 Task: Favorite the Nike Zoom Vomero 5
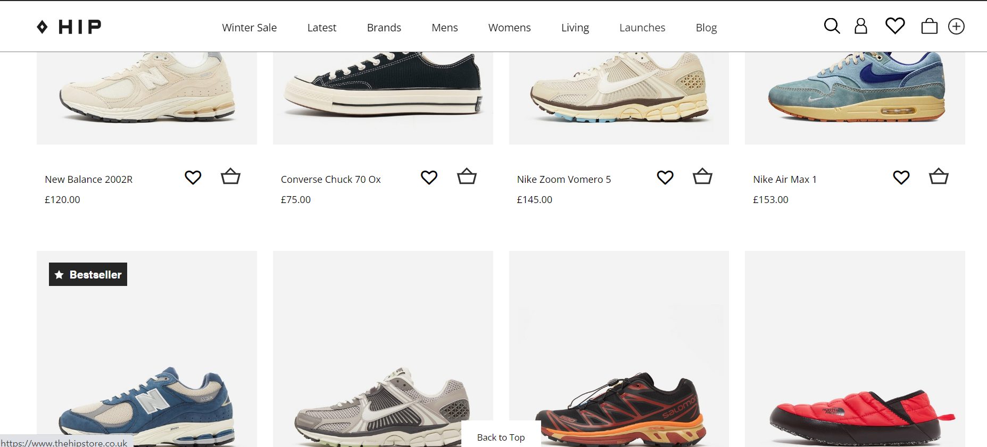[x=665, y=177]
